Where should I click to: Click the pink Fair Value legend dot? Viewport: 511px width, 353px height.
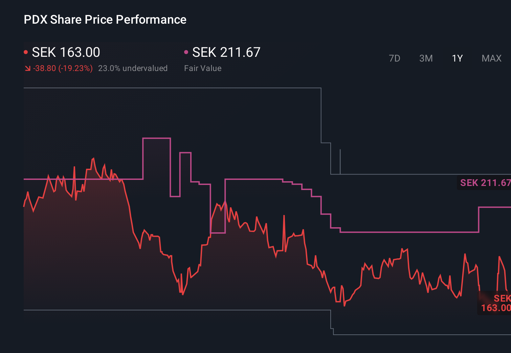[186, 52]
